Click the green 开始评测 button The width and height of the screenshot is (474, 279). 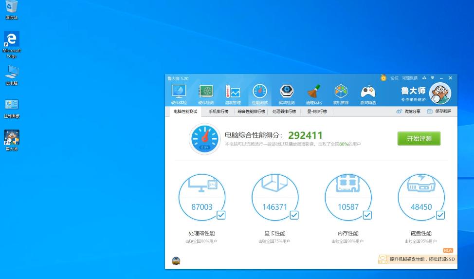point(419,139)
